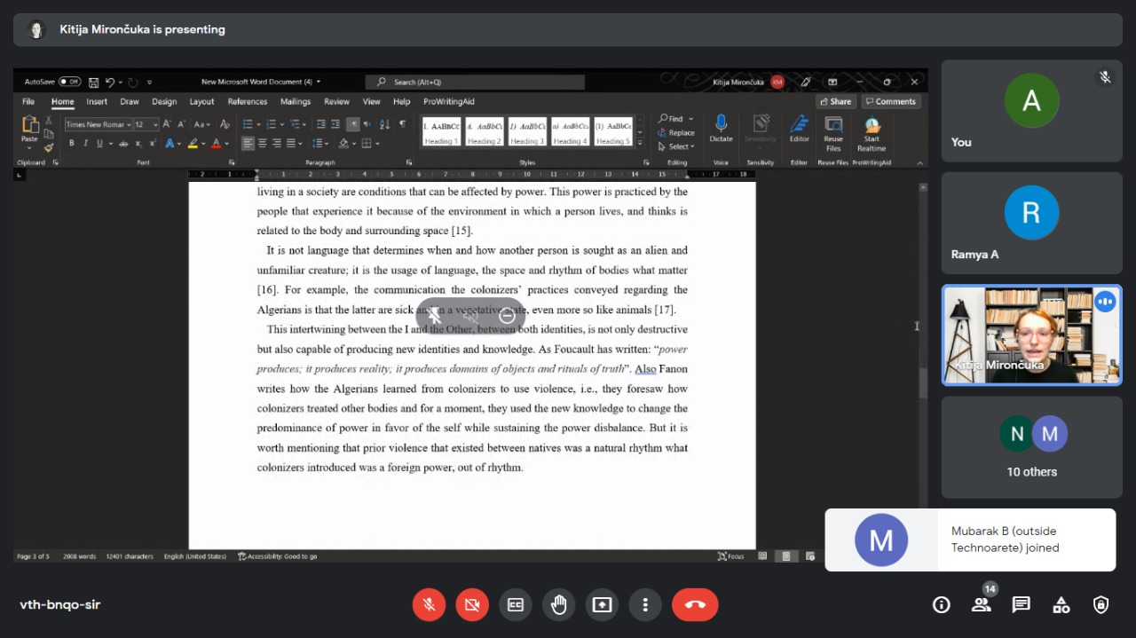
Task: Click Start Realtime in ProWritingAid group
Action: (x=872, y=134)
